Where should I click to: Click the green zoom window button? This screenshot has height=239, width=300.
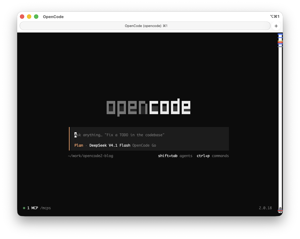point(36,17)
